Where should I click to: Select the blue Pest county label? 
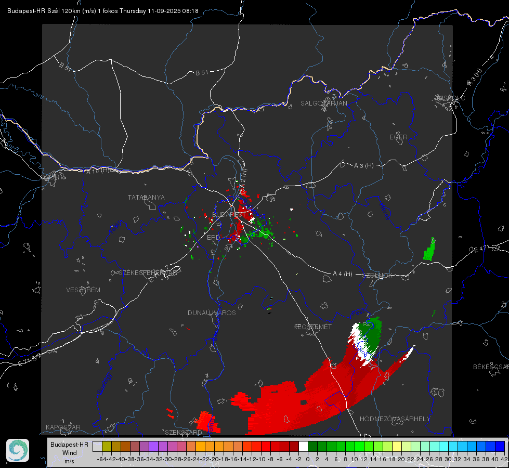[358, 313]
